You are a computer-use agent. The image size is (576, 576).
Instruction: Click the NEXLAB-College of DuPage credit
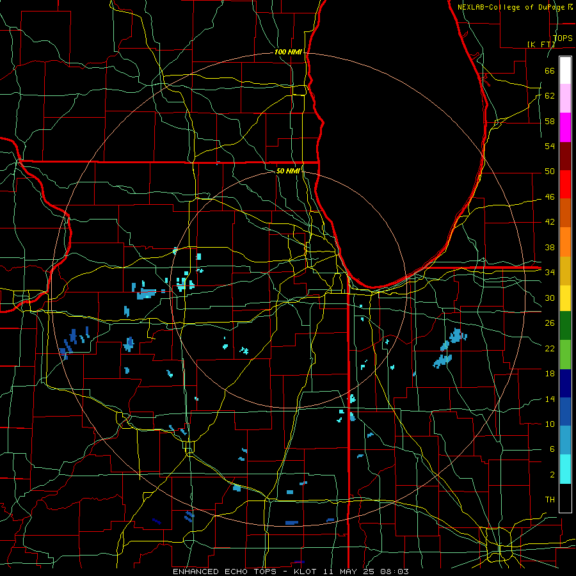(x=515, y=7)
